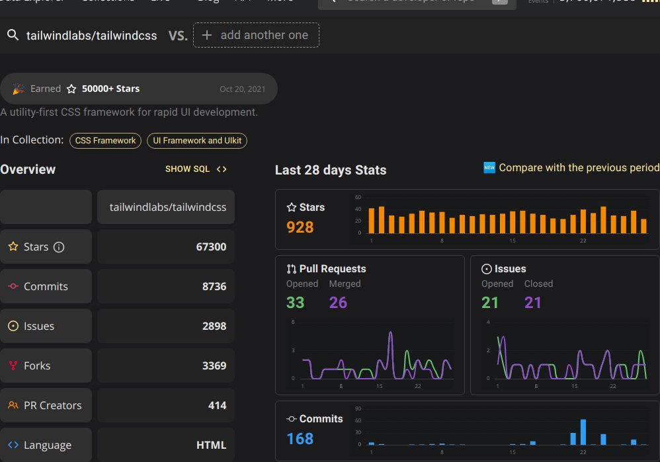Screen dimensions: 660x462
Task: Click the star icon in Overview Stars row
Action: (13, 247)
